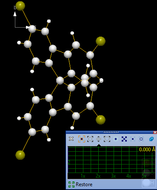Screen dimensions: 157x190
Task: Select the up-down arrows slab mode icon
Action: [99, 139]
